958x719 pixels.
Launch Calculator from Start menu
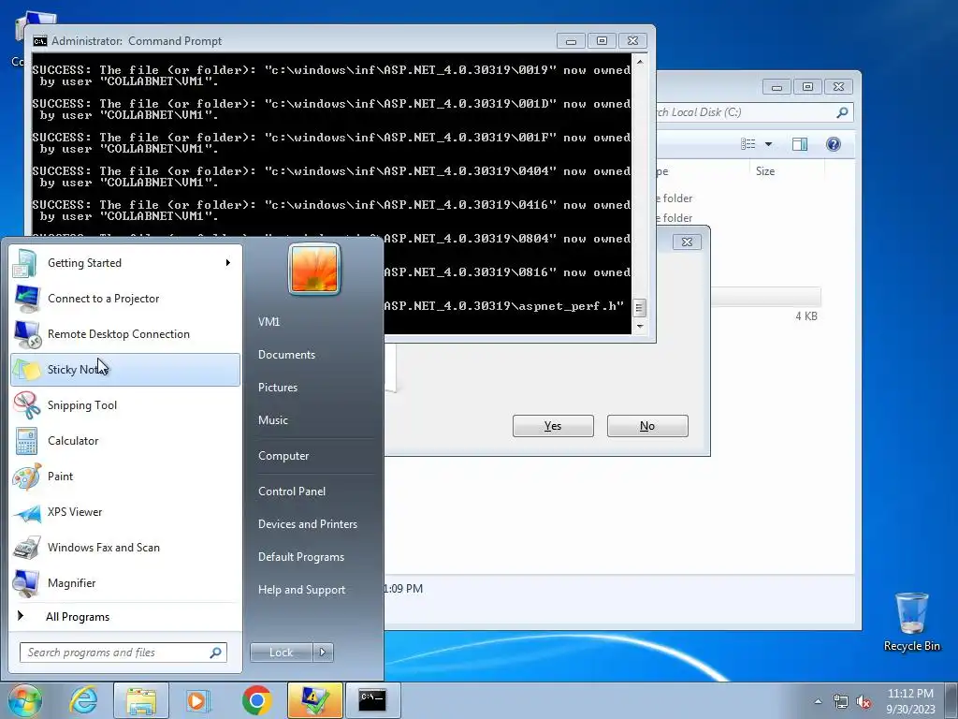coord(125,441)
